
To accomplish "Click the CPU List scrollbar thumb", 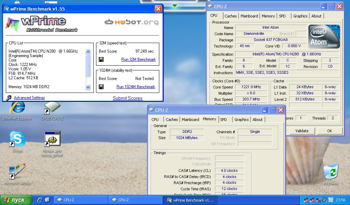I will point(88,66).
